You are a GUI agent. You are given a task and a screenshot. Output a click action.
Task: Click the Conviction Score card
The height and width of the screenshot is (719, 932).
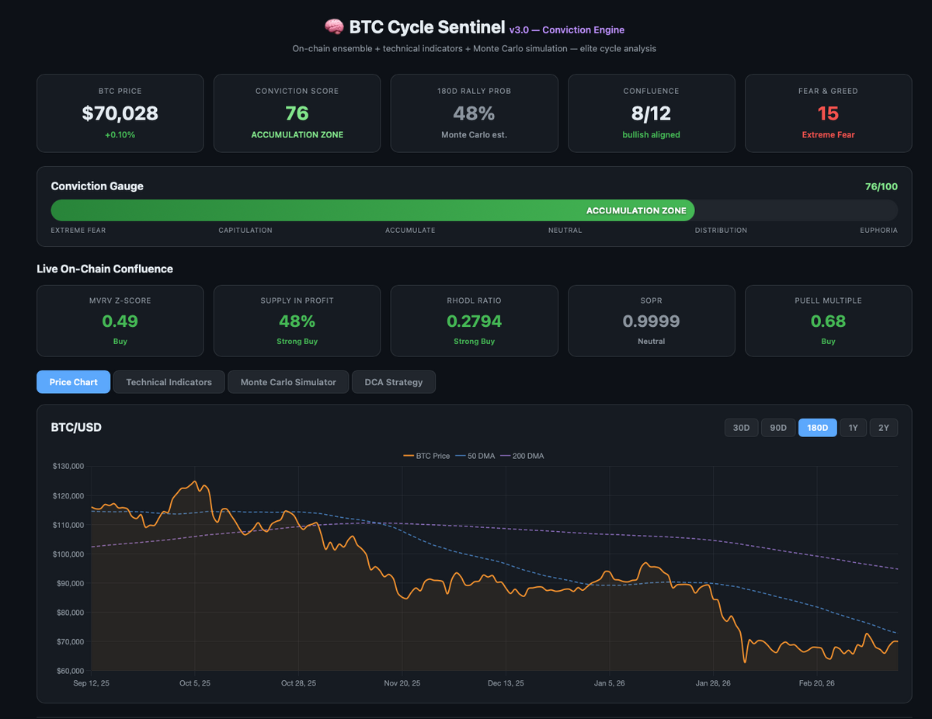click(x=297, y=113)
